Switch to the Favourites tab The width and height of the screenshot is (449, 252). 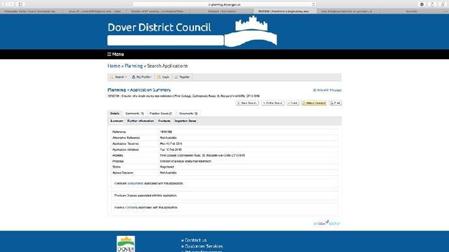coord(411,12)
